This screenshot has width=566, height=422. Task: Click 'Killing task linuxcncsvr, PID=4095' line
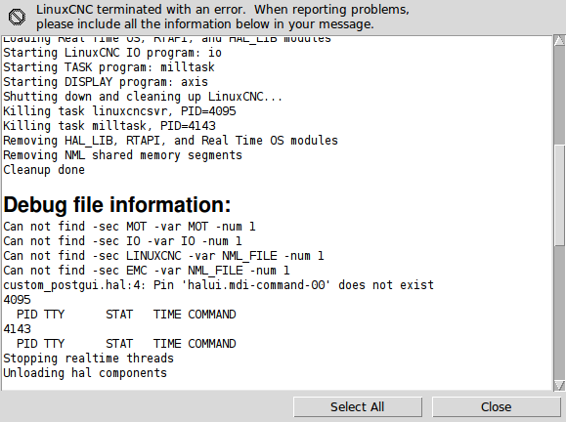(x=119, y=111)
